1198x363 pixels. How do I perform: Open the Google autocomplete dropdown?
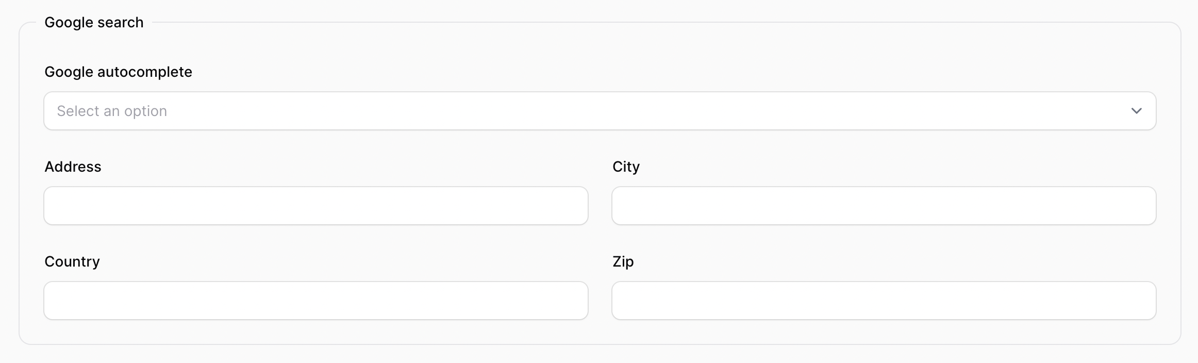pyautogui.click(x=600, y=111)
